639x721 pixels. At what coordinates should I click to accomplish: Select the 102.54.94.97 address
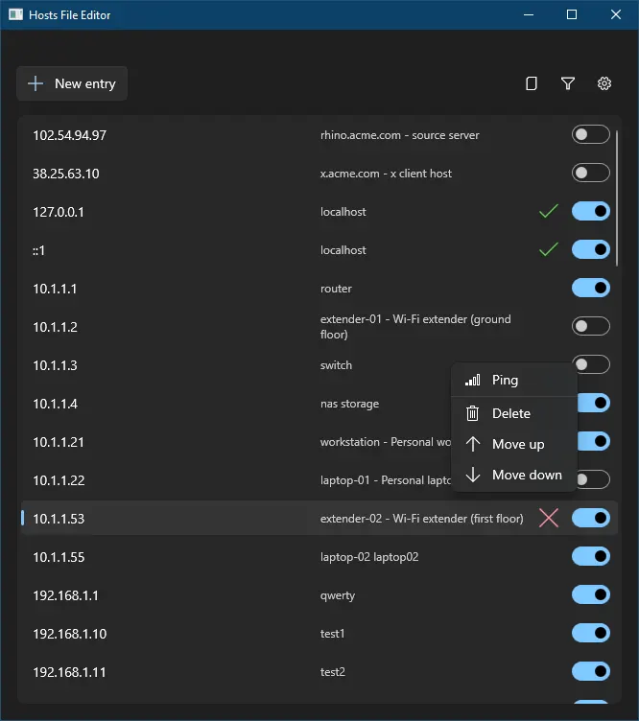(69, 135)
